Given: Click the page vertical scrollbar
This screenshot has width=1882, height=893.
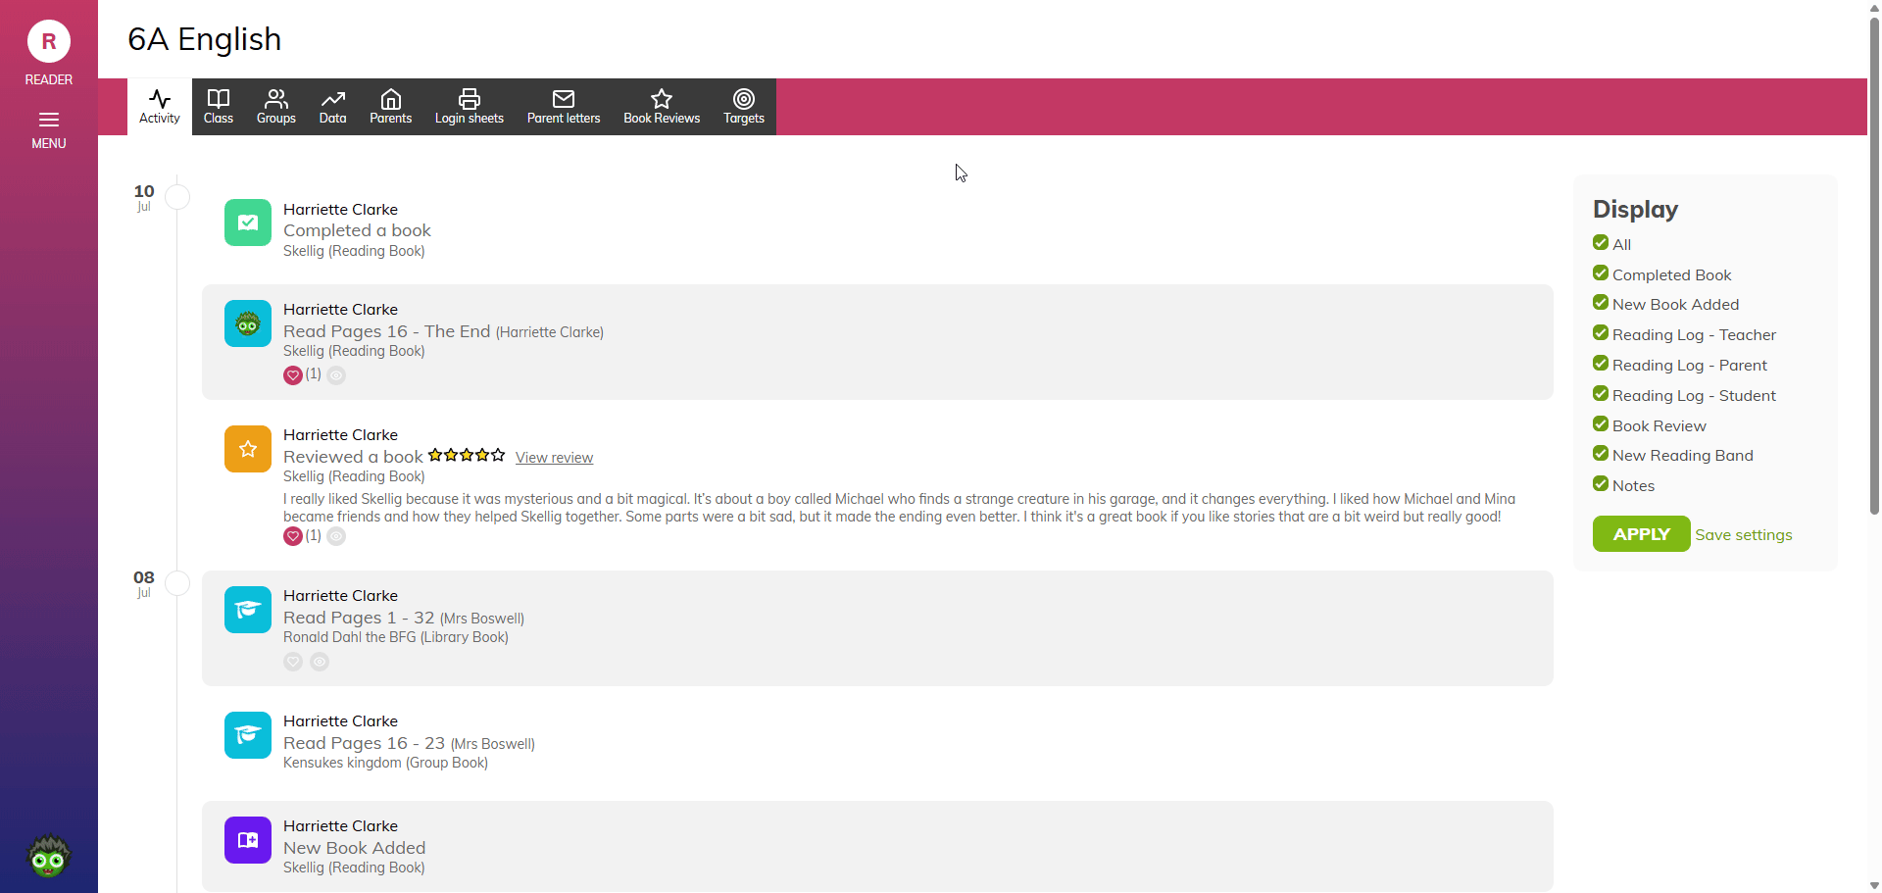Looking at the screenshot, I should pyautogui.click(x=1874, y=265).
